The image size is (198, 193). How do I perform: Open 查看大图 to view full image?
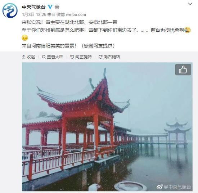53,57
